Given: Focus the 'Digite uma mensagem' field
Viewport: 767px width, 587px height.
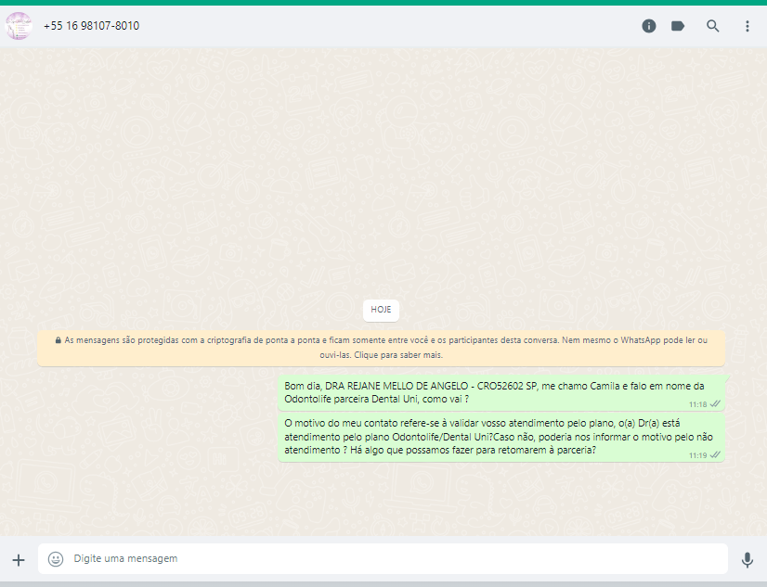Looking at the screenshot, I should 383,558.
